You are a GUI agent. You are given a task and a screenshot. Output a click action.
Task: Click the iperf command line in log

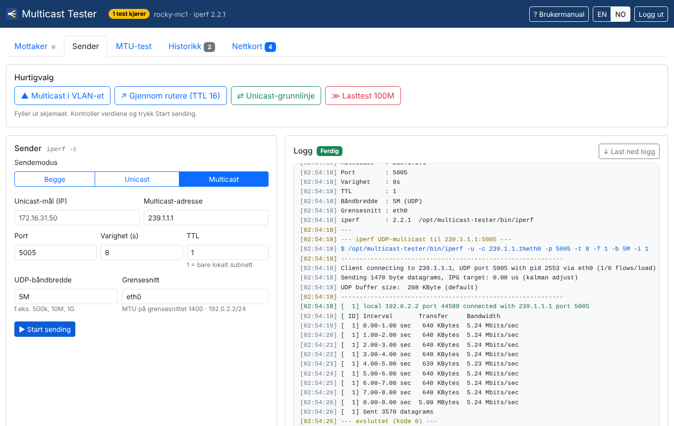coord(474,249)
